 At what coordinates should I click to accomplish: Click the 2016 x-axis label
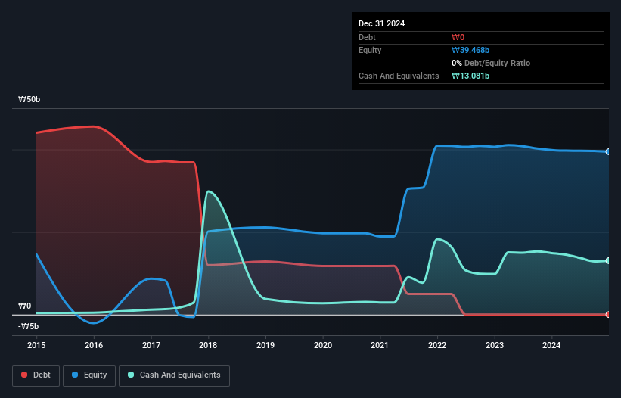coord(94,345)
